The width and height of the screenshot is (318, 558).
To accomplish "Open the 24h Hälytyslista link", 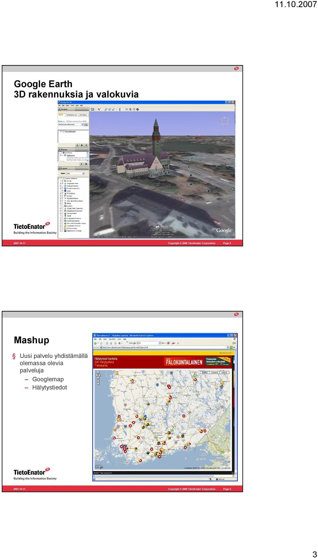I will click(x=104, y=362).
